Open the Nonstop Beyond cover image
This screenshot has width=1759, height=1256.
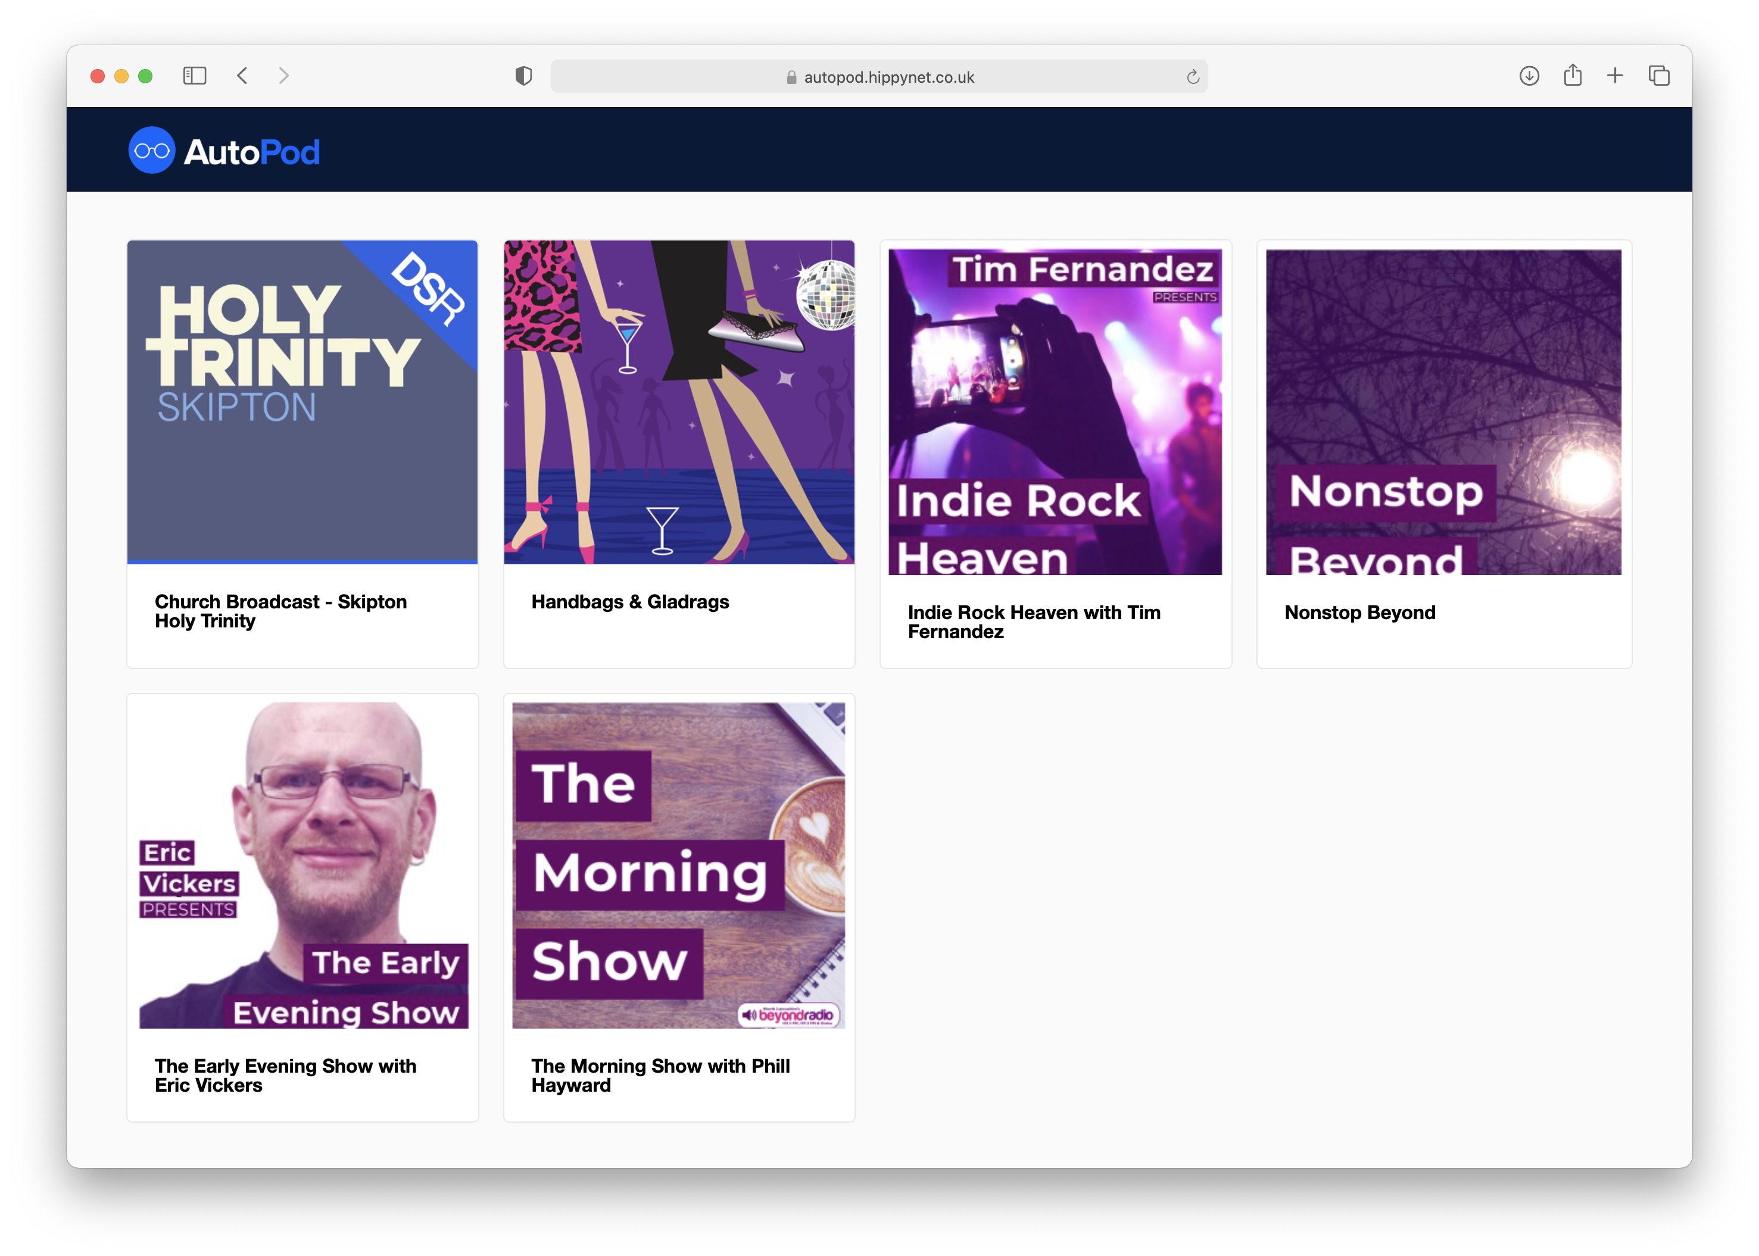(x=1443, y=411)
